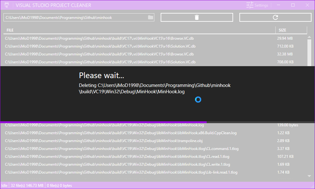This screenshot has width=315, height=189.
Task: Click the 708.00 KB size cell
Action: click(285, 62)
